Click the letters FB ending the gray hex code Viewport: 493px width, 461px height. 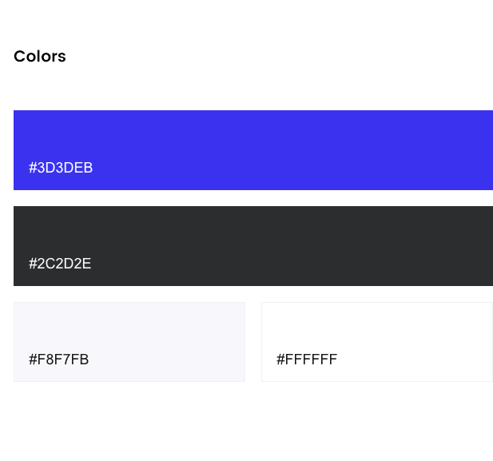point(81,360)
